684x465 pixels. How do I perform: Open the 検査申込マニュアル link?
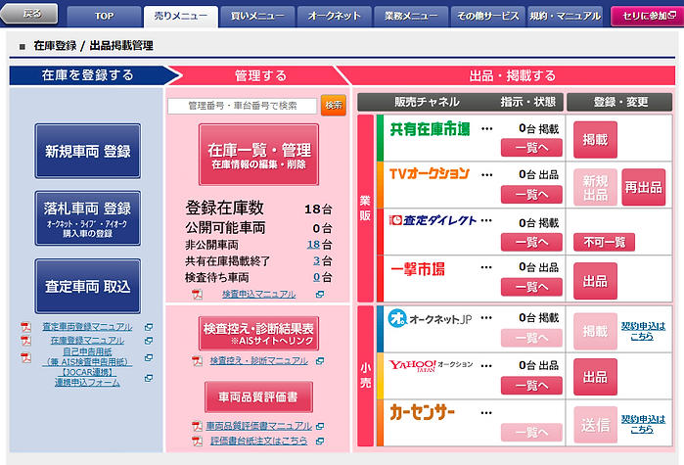coord(258,295)
